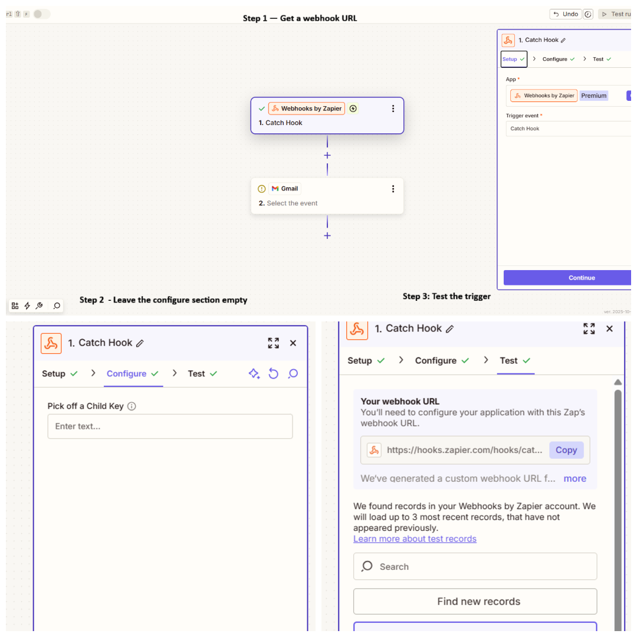Expand the Child Key panel to full screen

[274, 343]
